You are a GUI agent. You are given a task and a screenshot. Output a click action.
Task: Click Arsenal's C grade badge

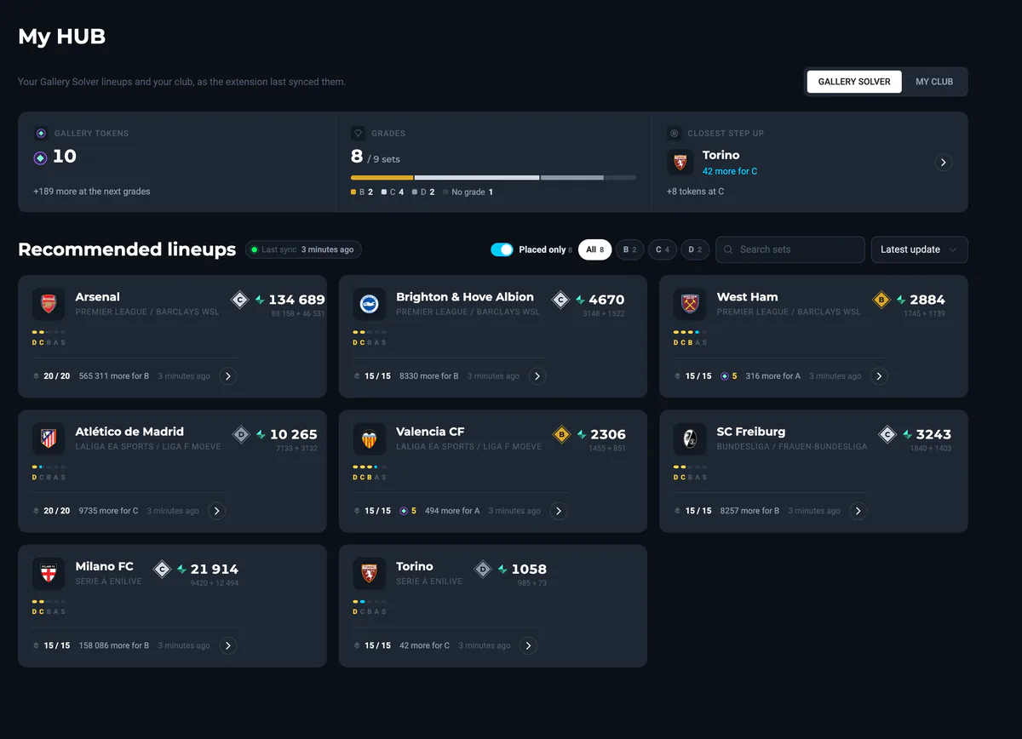240,300
